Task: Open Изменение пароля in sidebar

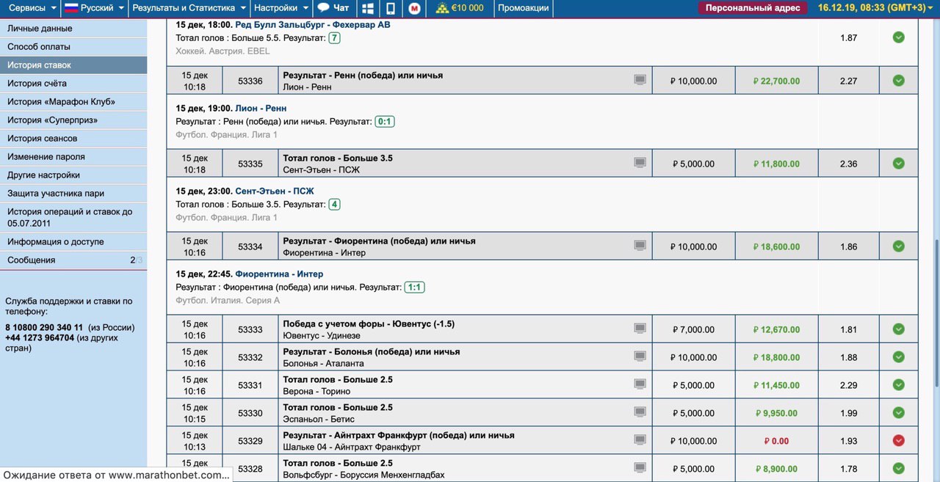Action: tap(73, 157)
